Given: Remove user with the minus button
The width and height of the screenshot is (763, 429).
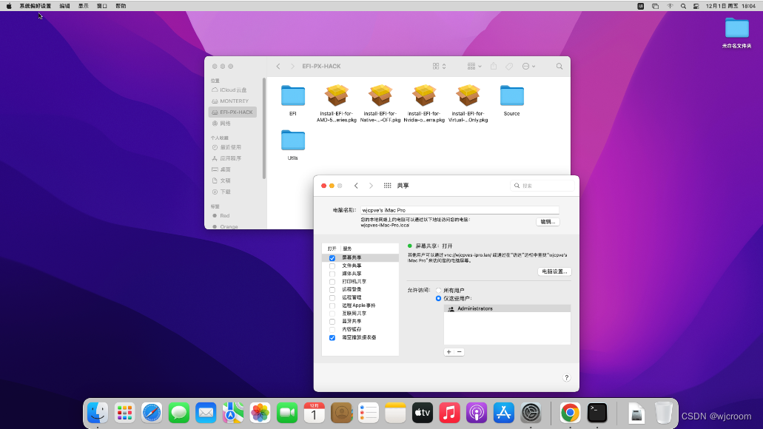Looking at the screenshot, I should [x=459, y=351].
